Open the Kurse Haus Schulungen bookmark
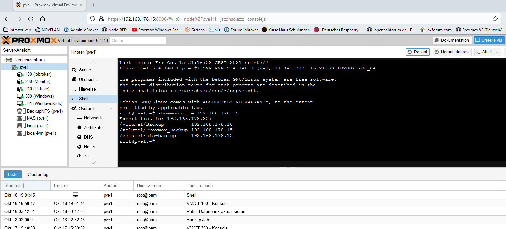The height and width of the screenshot is (229, 506). [286, 30]
